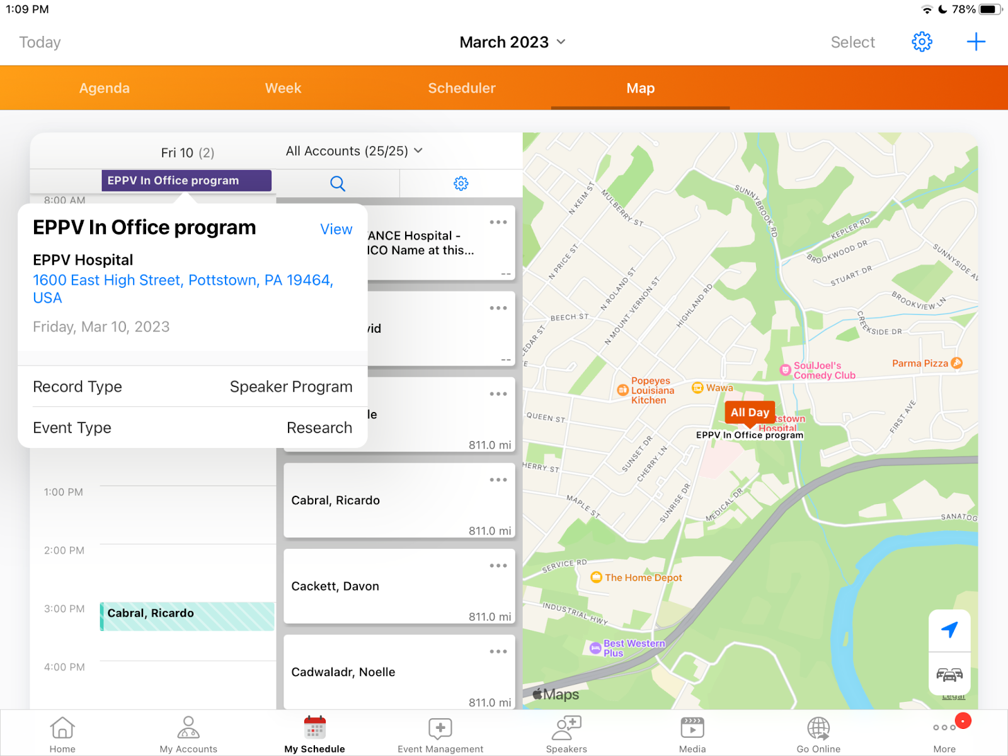Open more options for Cabral, Ricardo card

pyautogui.click(x=498, y=480)
